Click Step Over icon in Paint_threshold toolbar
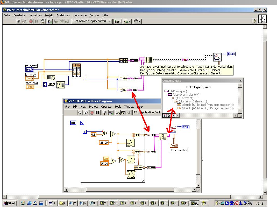The height and width of the screenshot is (209, 277). [62, 22]
